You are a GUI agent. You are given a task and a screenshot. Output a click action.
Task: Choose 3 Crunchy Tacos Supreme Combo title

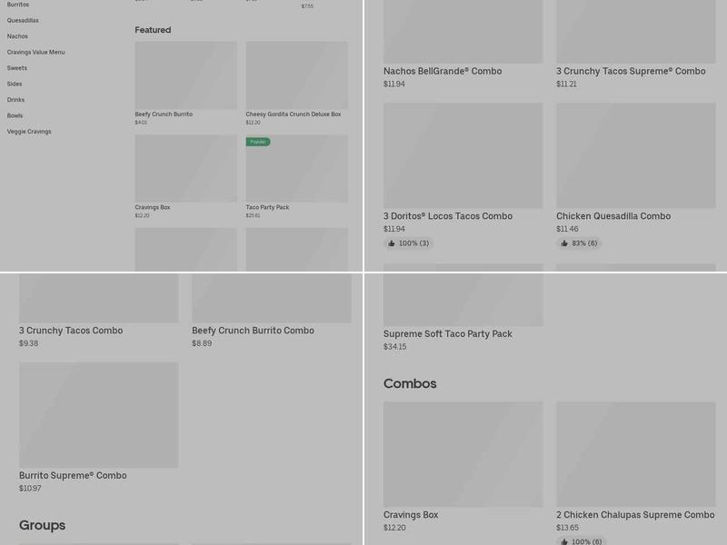tap(631, 72)
